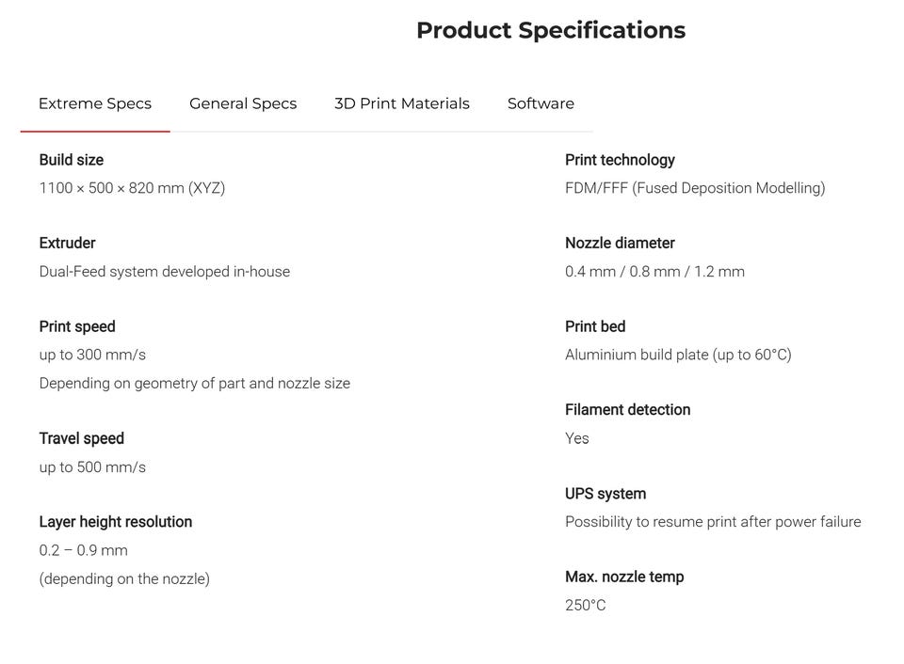
Task: Open the General Specs tab
Action: (243, 103)
